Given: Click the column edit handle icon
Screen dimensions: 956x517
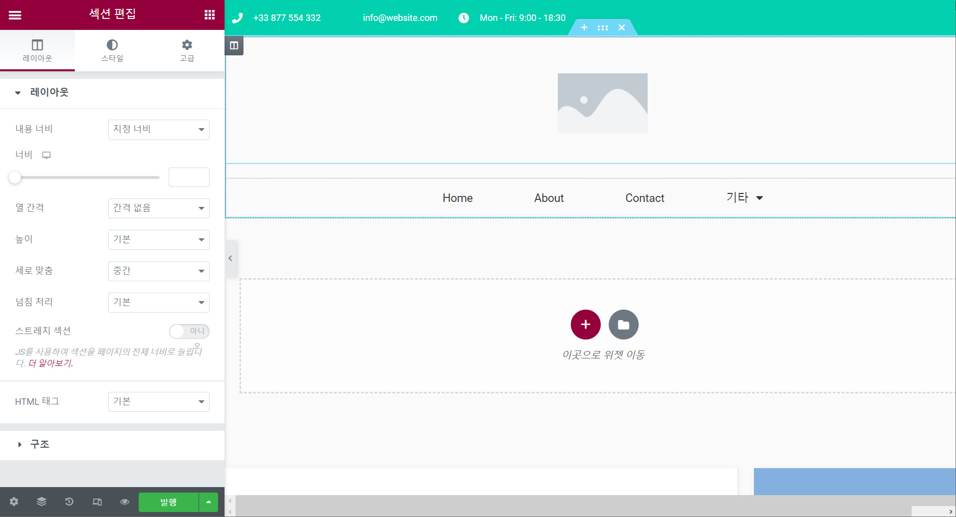Looking at the screenshot, I should [x=234, y=45].
